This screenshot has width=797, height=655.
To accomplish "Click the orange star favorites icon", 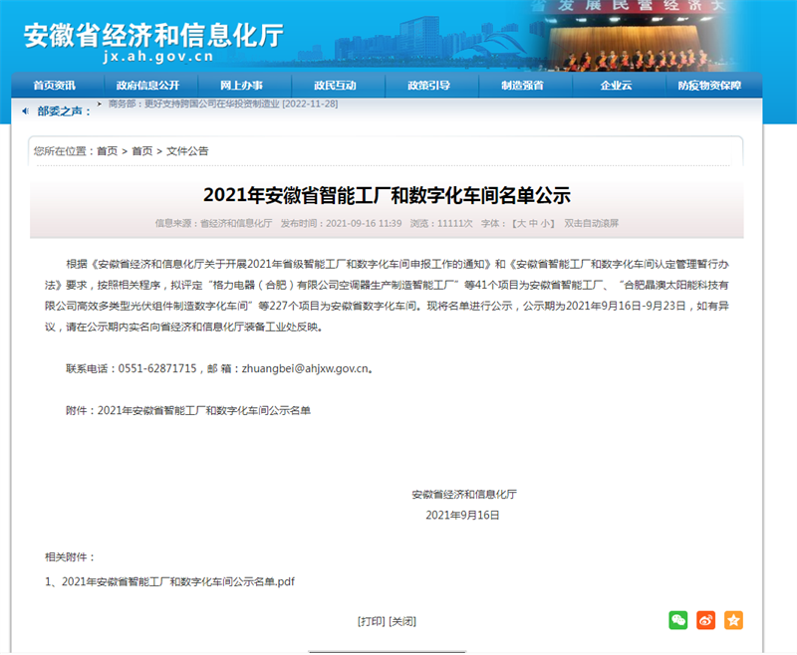I will tap(733, 620).
